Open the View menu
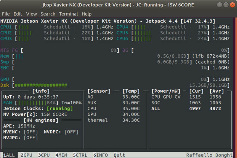This screenshot has height=158, width=237. point(31,14)
